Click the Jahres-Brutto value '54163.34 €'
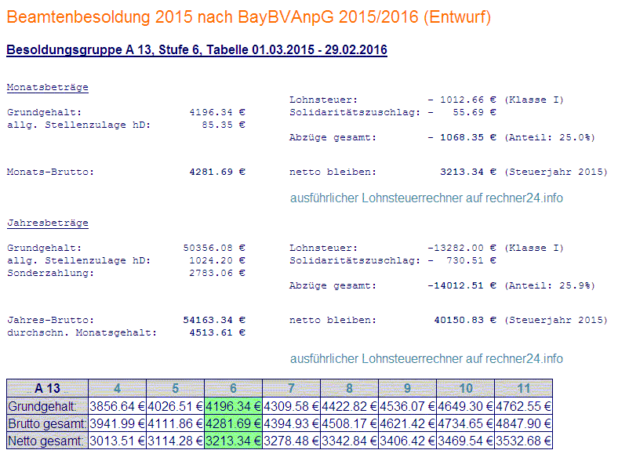Screen dimensions: 629x461 coord(214,320)
